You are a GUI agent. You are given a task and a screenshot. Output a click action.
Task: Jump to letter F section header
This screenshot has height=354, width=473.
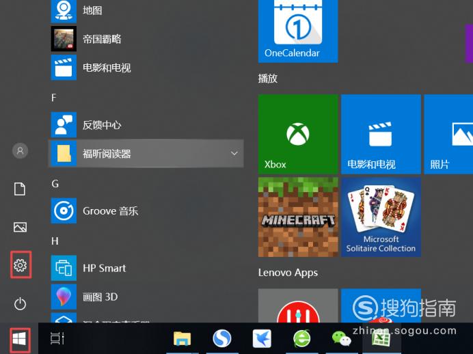[54, 98]
